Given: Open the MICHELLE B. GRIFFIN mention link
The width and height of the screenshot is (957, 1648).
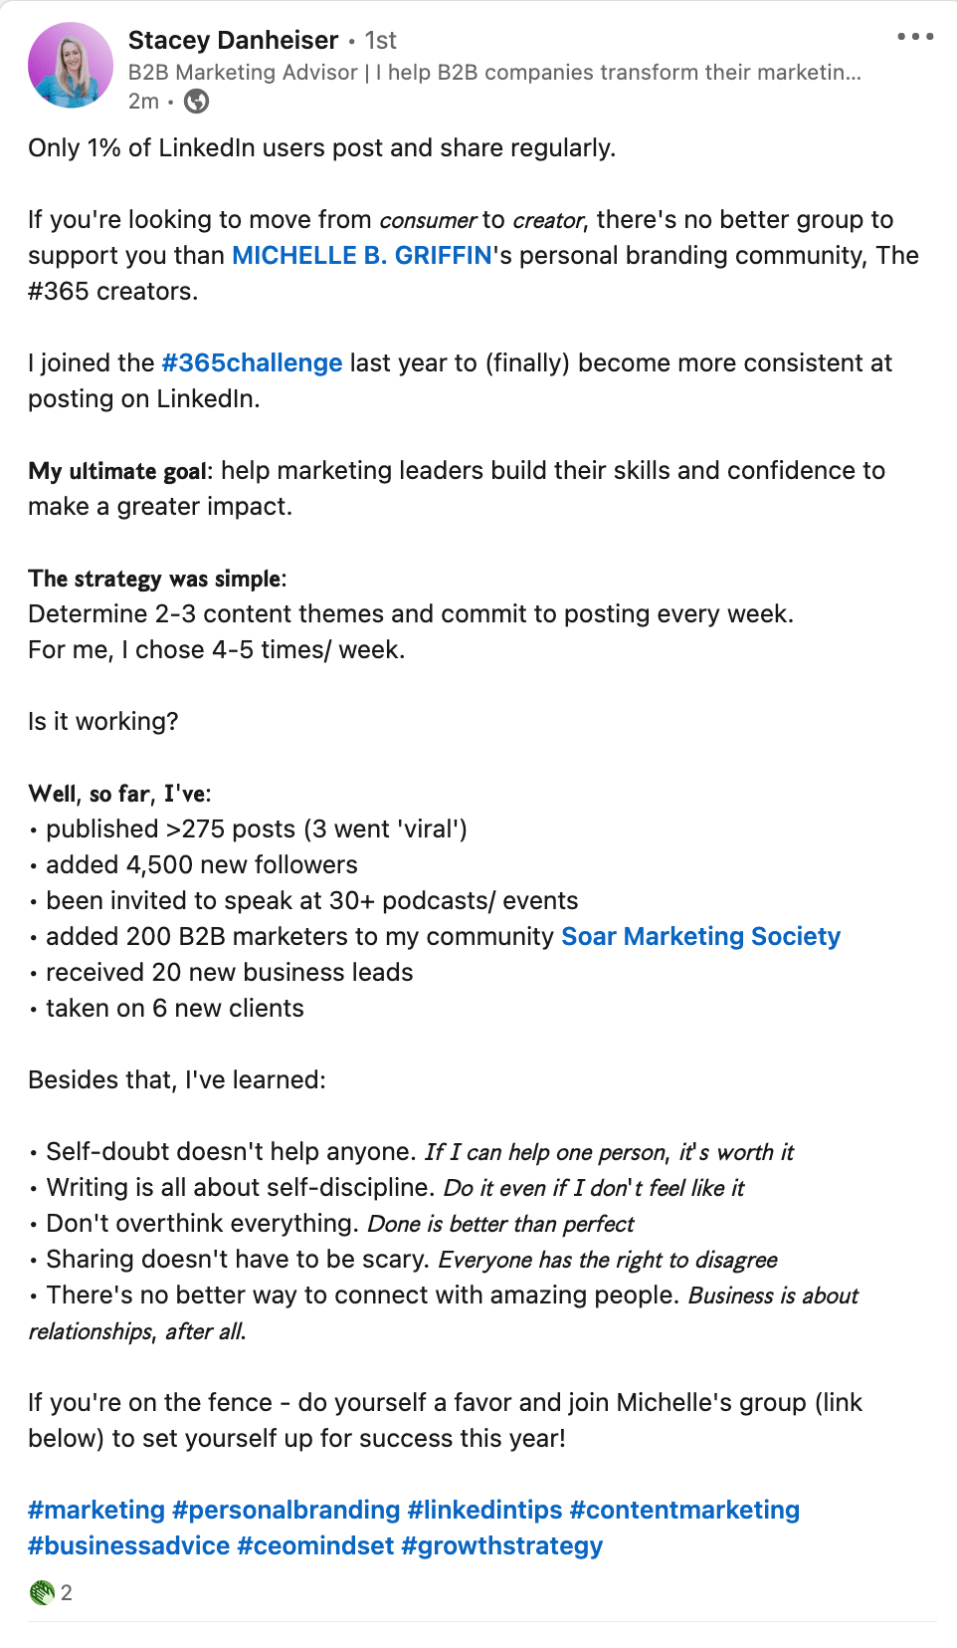Looking at the screenshot, I should (362, 255).
